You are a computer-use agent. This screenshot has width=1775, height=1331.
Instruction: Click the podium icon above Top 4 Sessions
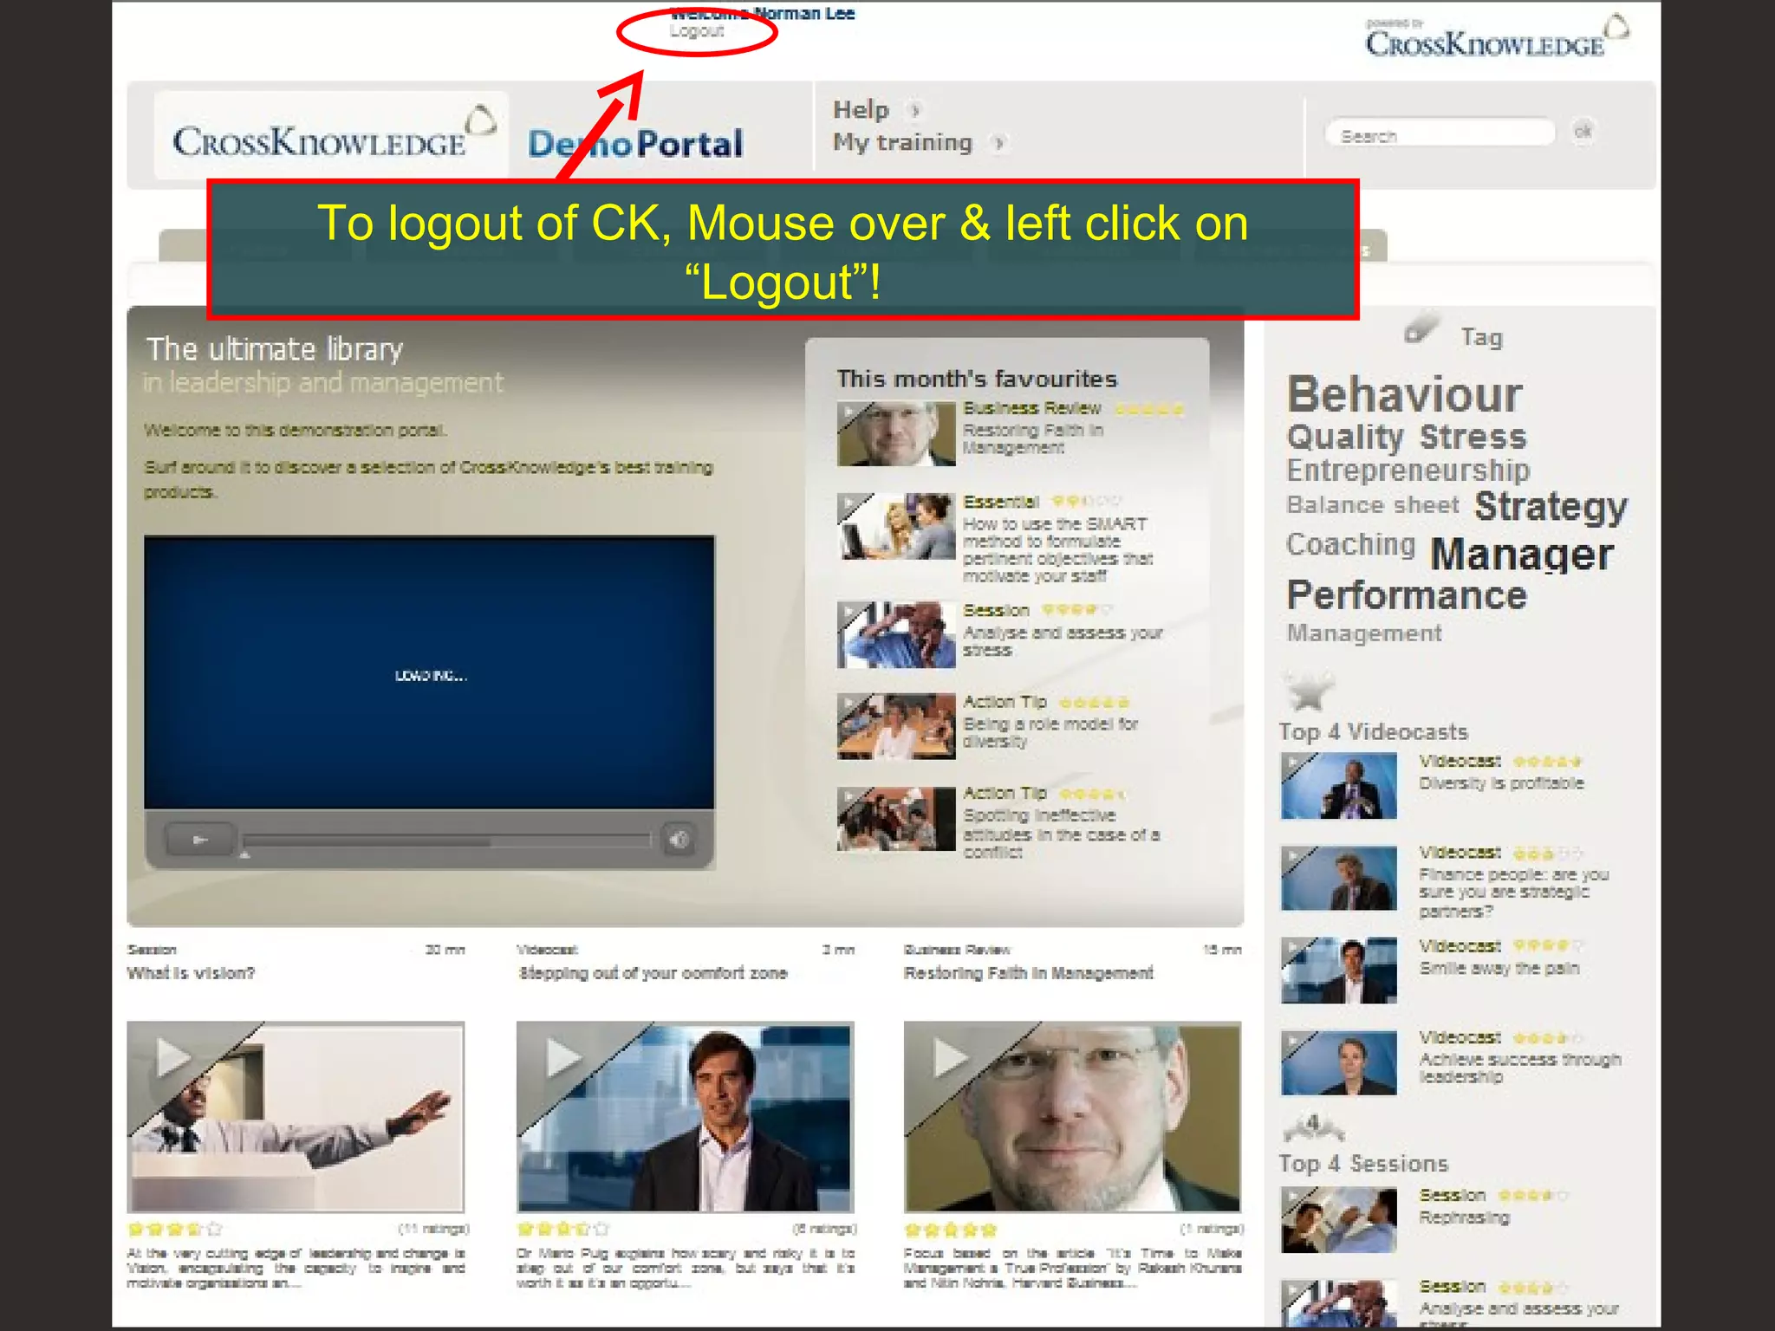[x=1314, y=1128]
